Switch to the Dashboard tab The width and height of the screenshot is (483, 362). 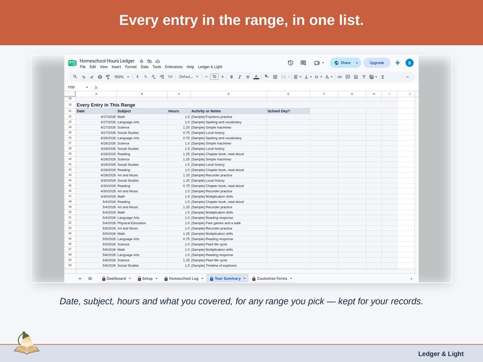[x=116, y=279]
